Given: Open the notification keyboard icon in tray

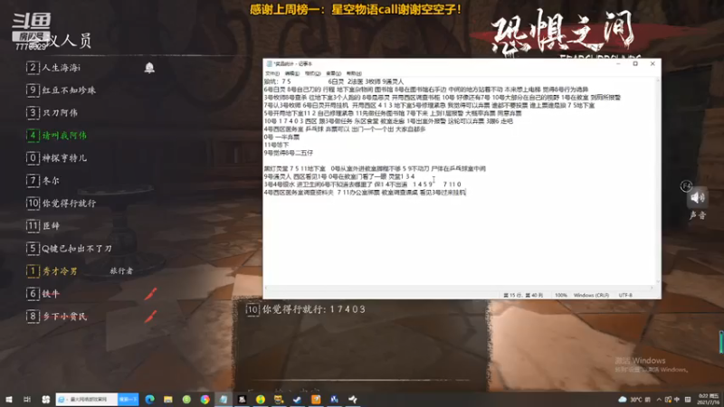Looking at the screenshot, I should tap(688, 400).
